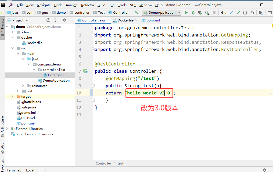Click the Spring bean gutter icon on line 7
The image size is (273, 172).
pyautogui.click(x=85, y=71)
